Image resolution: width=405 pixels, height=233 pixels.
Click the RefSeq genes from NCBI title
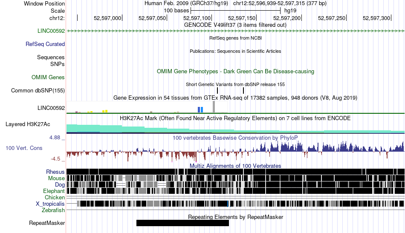pos(236,38)
